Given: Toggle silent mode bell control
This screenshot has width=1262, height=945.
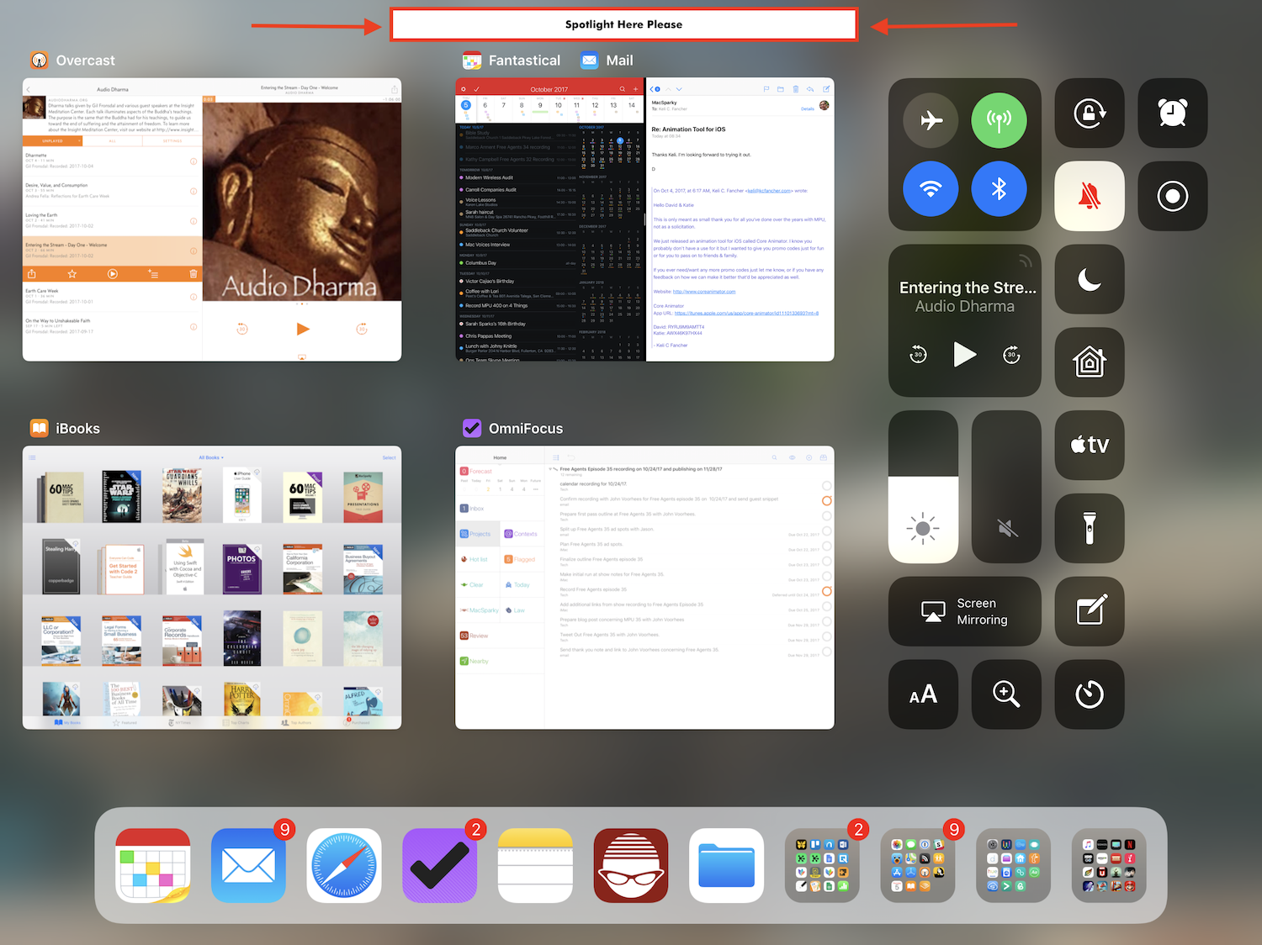Looking at the screenshot, I should [1090, 196].
